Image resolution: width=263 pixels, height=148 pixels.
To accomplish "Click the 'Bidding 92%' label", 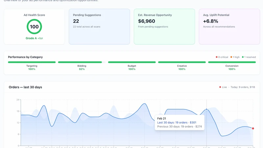I will tap(82, 67).
